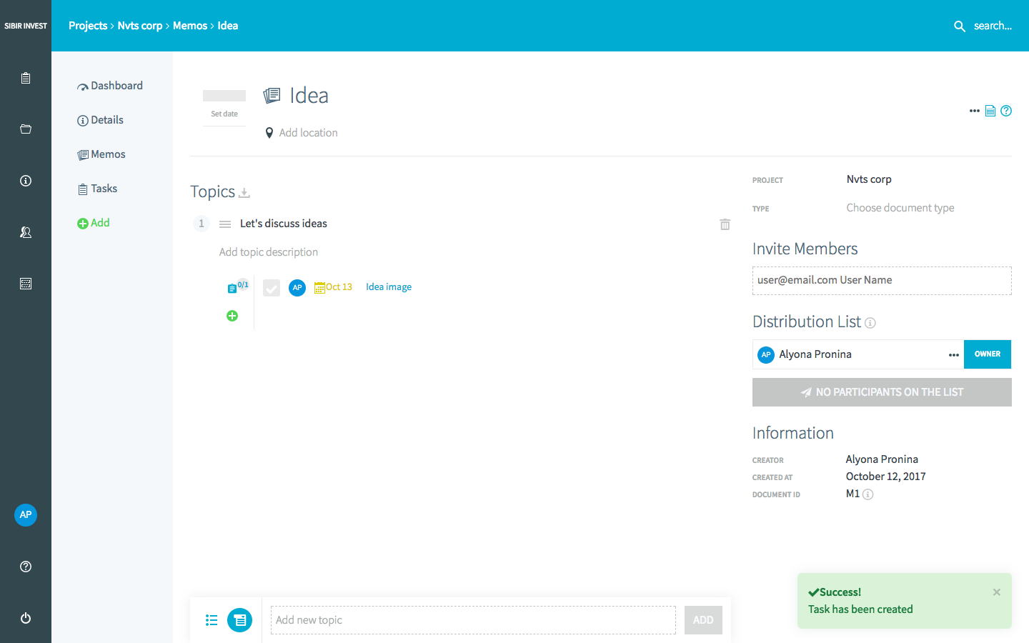Viewport: 1029px width, 643px height.
Task: Open the clipboard icon in the dark sidebar
Action: 26,78
